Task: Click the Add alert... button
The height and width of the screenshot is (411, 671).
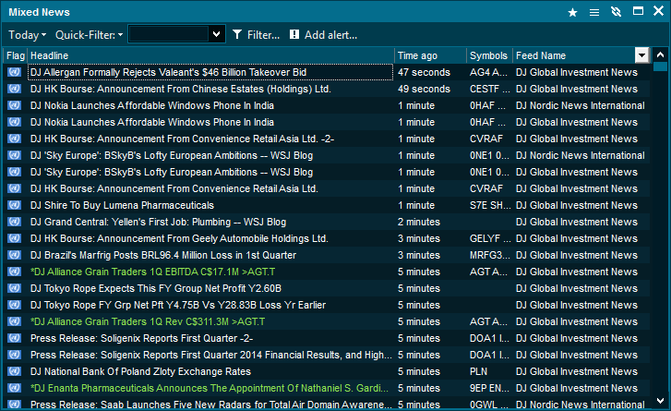Action: [324, 35]
